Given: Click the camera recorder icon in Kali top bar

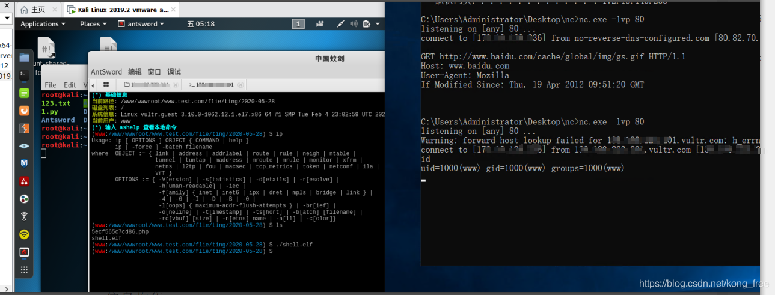Looking at the screenshot, I should tap(320, 24).
